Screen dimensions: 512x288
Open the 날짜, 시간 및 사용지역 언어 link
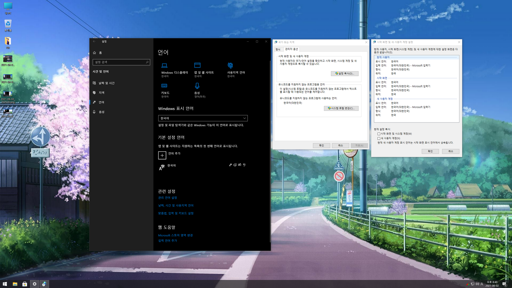click(176, 205)
